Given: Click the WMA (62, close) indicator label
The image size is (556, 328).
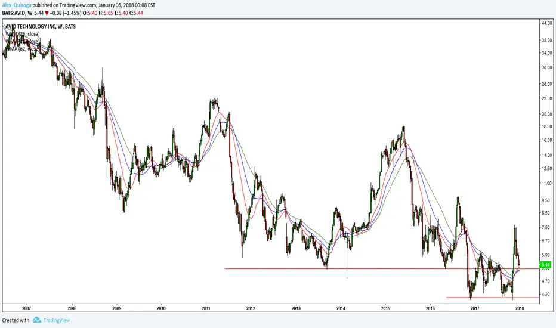Looking at the screenshot, I should [x=22, y=49].
